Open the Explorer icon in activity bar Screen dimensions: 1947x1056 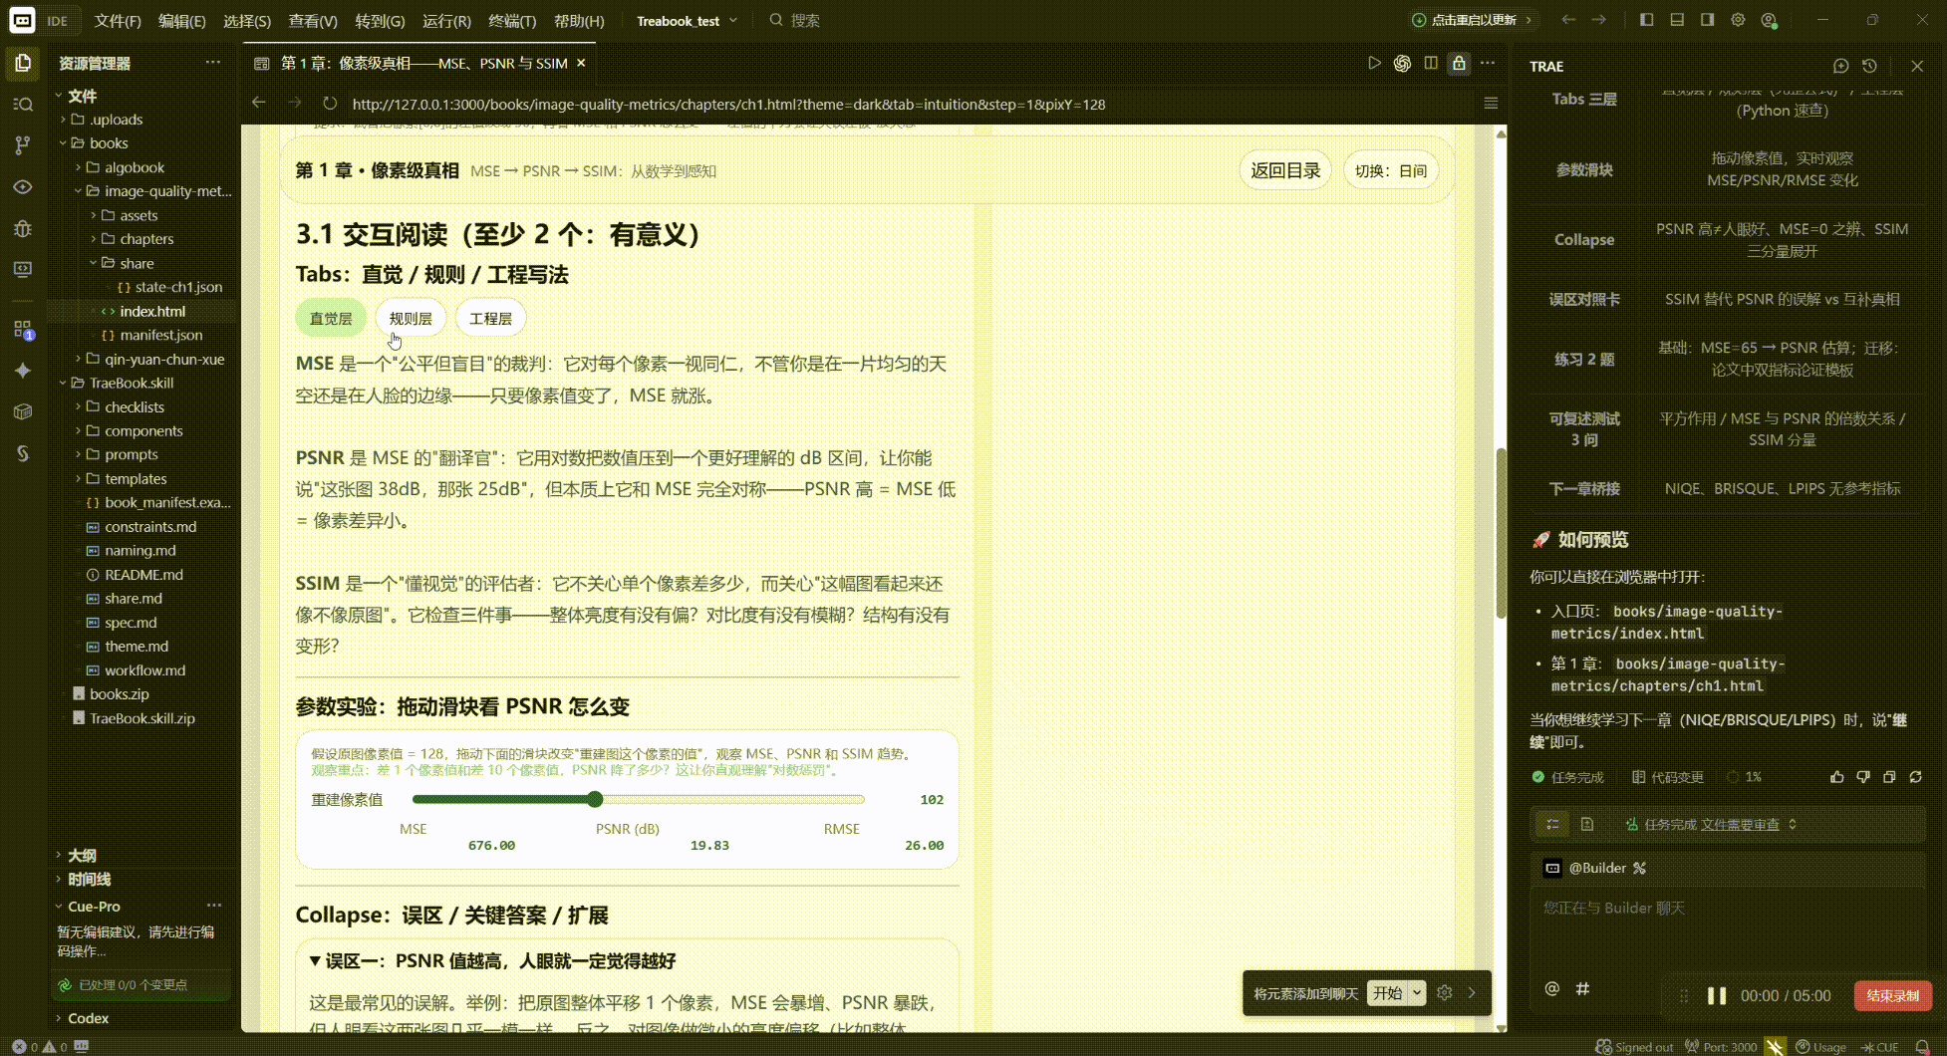(x=23, y=64)
